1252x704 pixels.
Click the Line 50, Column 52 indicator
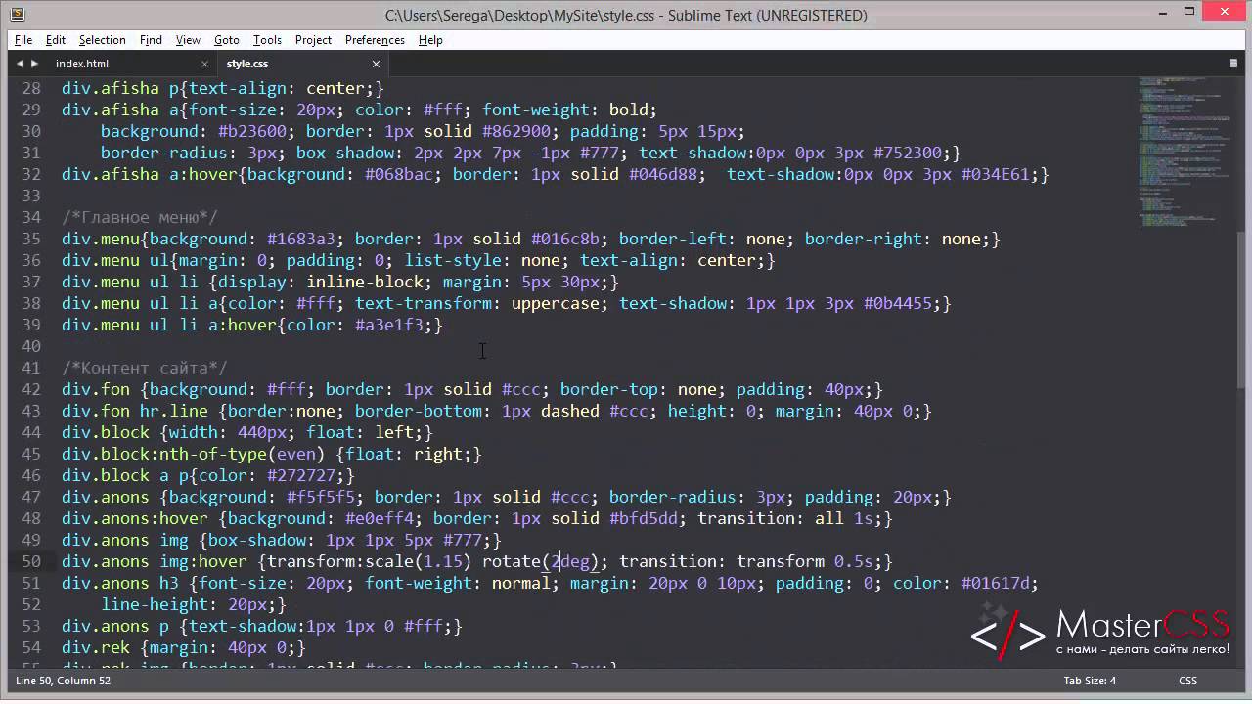(64, 681)
